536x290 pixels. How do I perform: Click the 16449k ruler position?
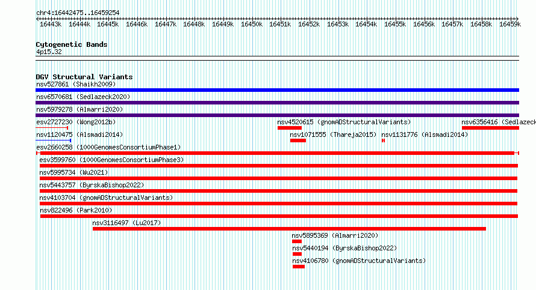pos(223,24)
